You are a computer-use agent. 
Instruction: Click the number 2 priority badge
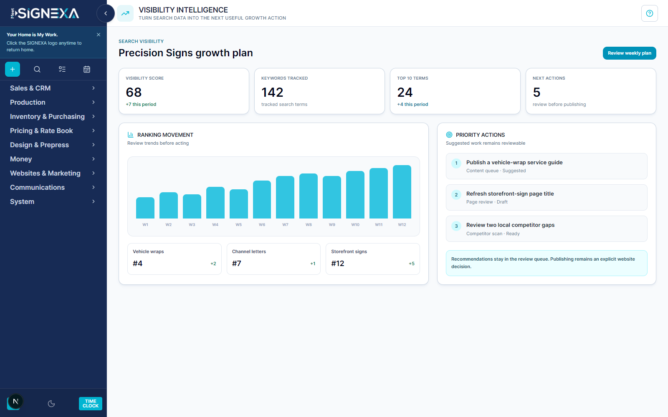click(x=456, y=195)
